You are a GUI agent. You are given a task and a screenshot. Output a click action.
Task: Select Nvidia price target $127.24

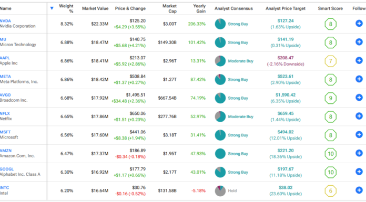click(x=286, y=21)
